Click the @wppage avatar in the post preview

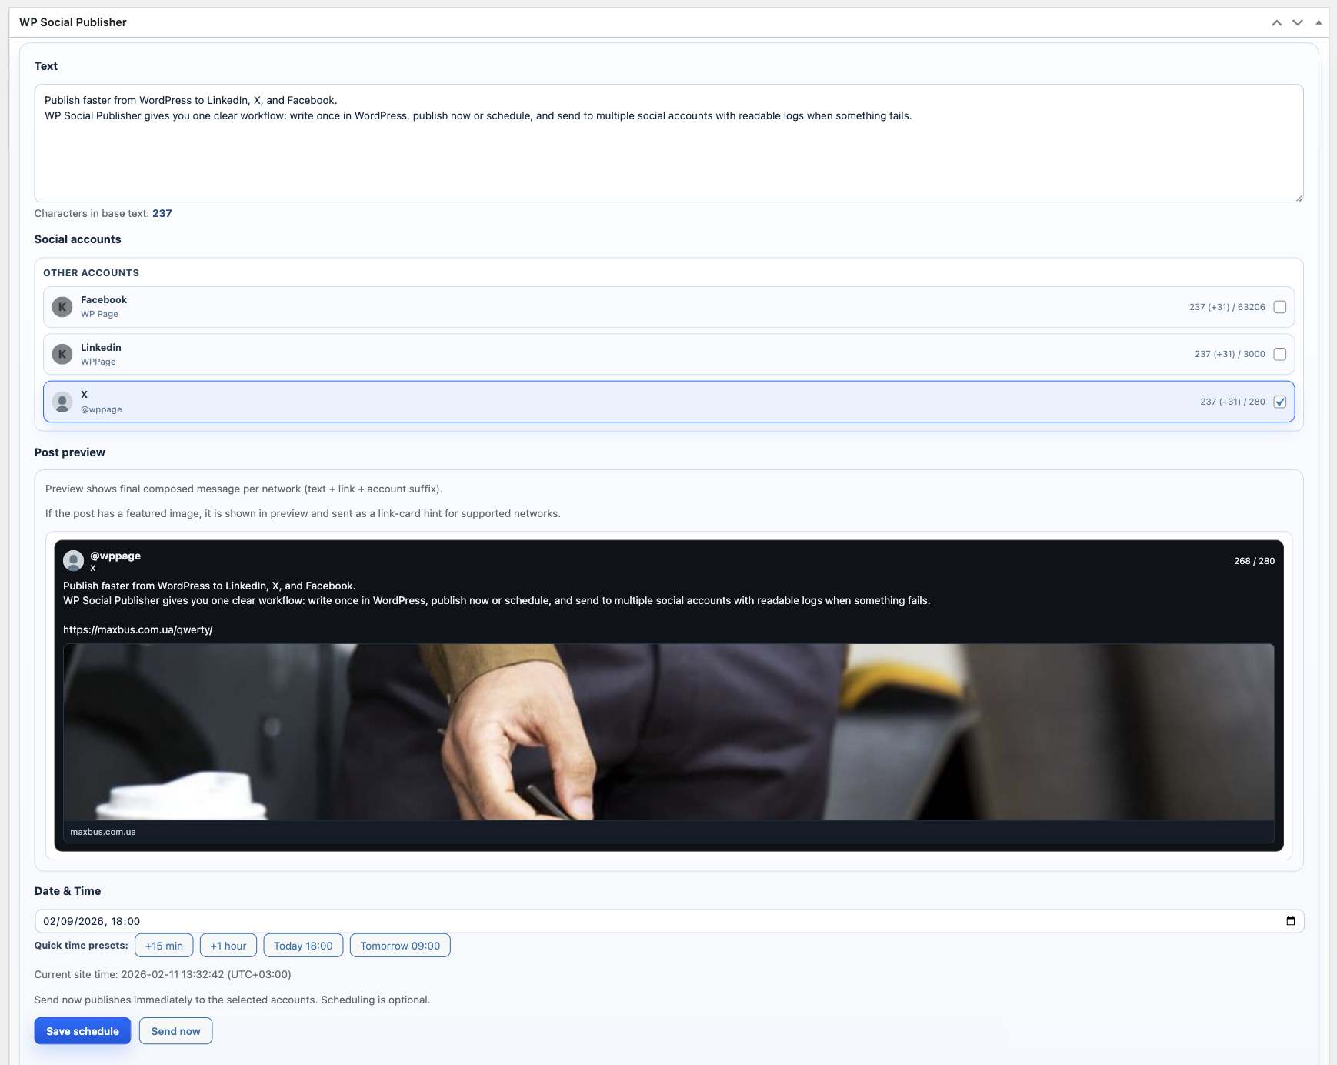tap(74, 559)
